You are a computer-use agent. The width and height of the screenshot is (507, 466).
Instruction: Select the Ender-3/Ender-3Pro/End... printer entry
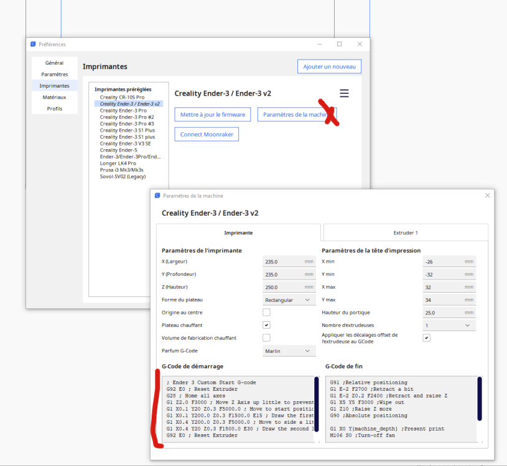point(130,157)
